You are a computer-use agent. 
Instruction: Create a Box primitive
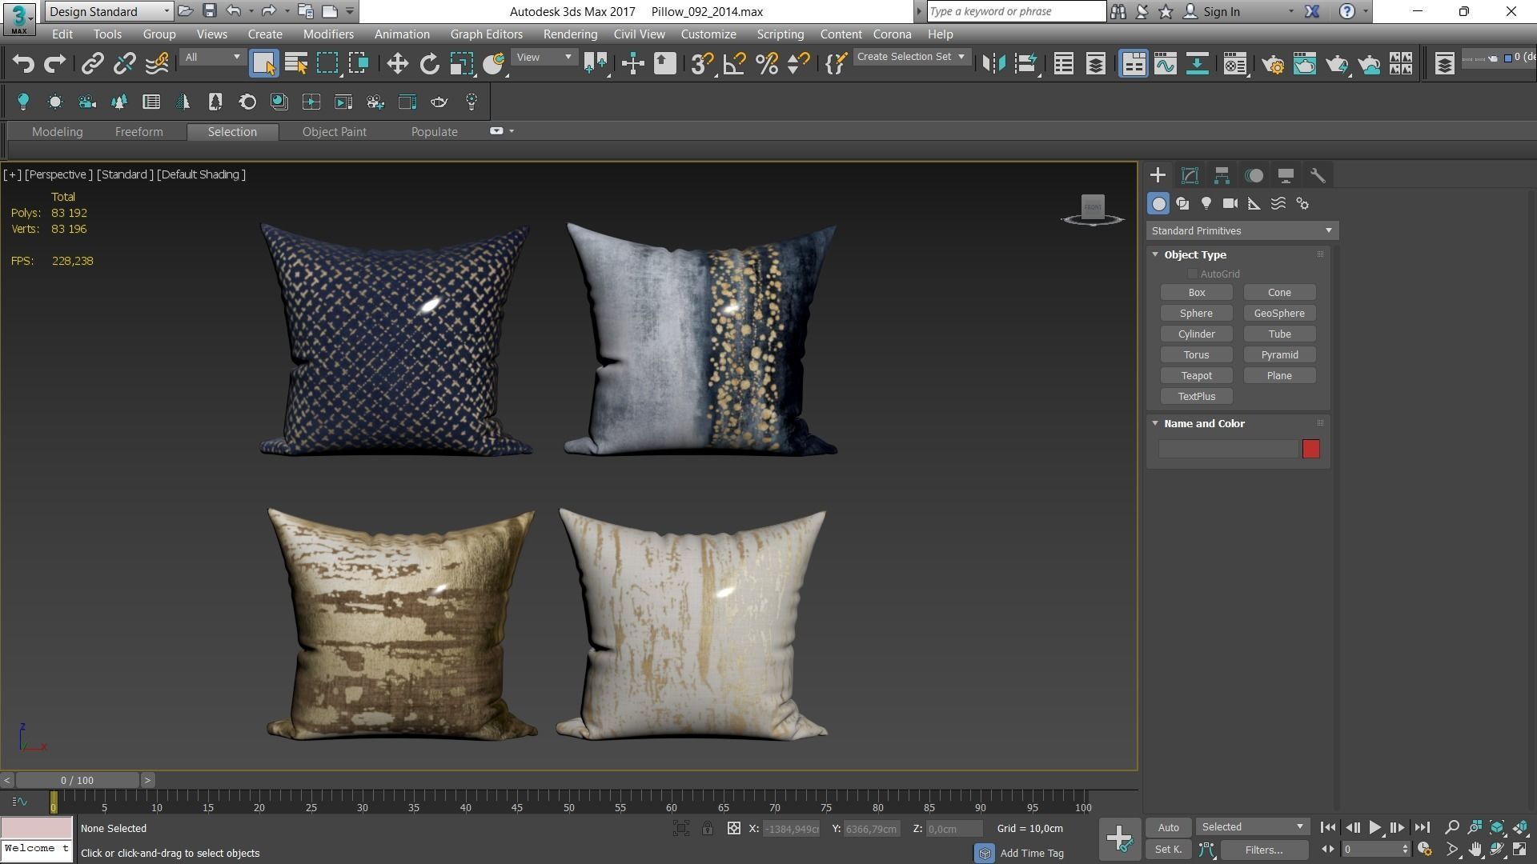coord(1196,293)
